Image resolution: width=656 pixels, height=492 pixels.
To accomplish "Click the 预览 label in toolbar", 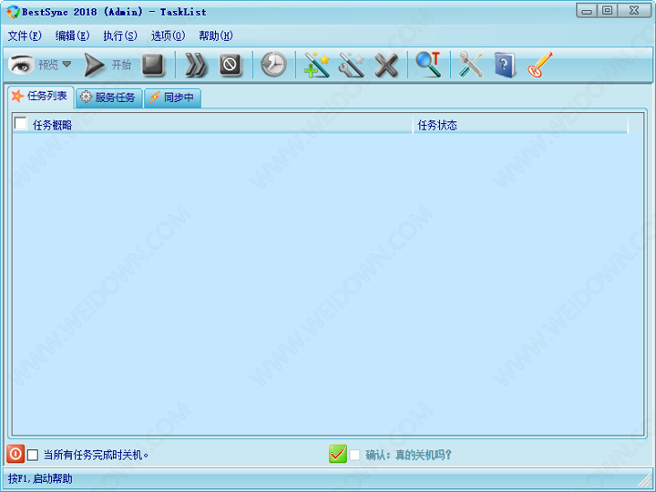I will [x=48, y=65].
